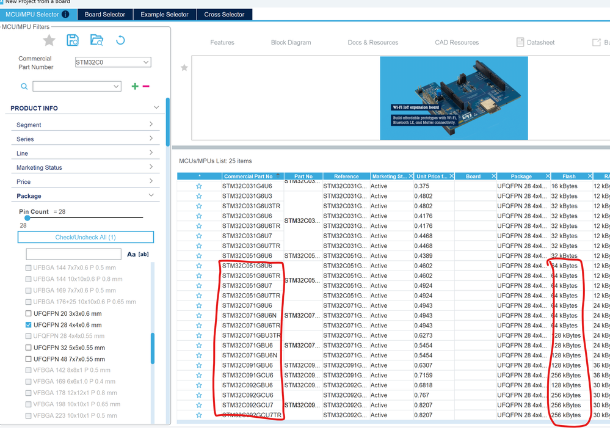Click the green plus icon
This screenshot has width=610, height=430.
pos(135,86)
